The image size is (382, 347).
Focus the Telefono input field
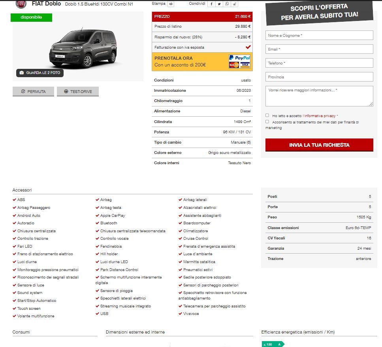(x=319, y=63)
